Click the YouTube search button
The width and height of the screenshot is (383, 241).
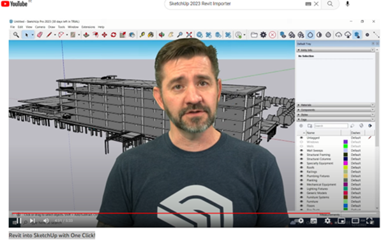point(330,4)
